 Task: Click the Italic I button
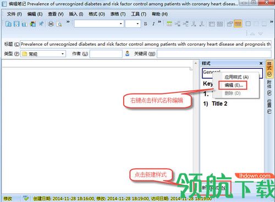coord(153,24)
